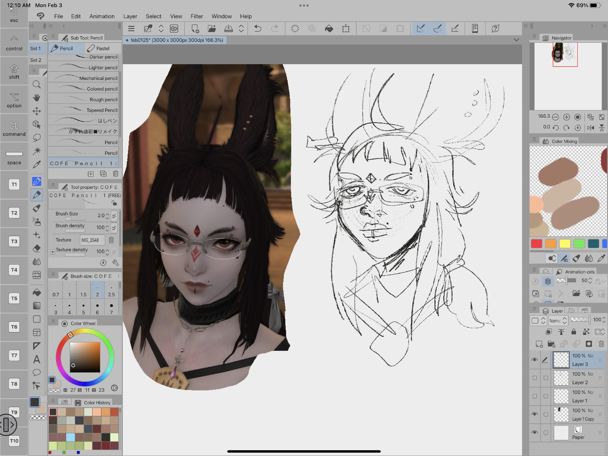Open Brush density dynamics dropdown

(114, 228)
